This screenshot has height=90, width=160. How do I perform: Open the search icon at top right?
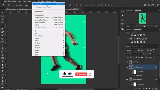149,5
